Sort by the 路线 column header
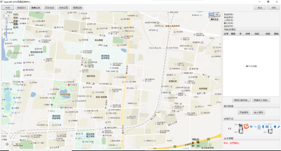 [276, 34]
